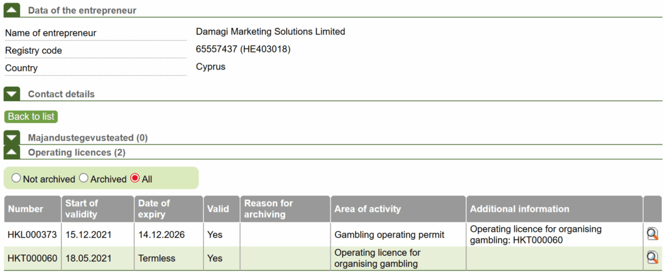Collapse Data of the entrepreneur section

pos(12,10)
